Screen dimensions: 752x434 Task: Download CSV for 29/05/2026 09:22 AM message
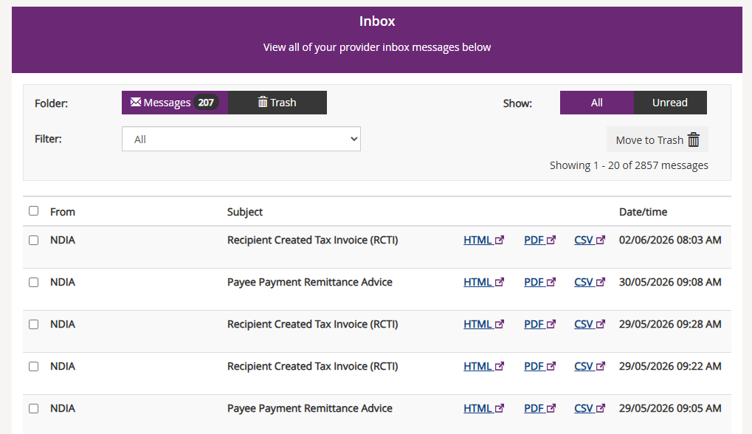[590, 366]
